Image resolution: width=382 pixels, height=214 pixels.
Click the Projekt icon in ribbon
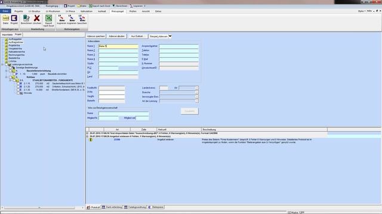coord(14,20)
